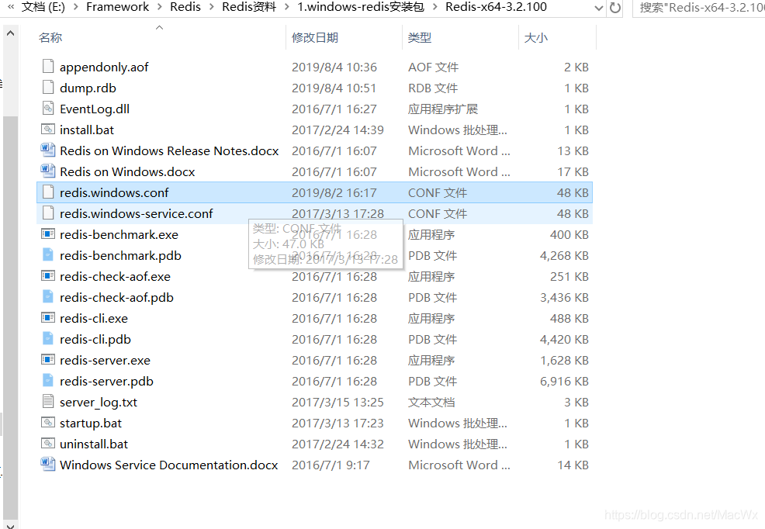
Task: Click the redis-server.pdb file icon
Action: (x=48, y=382)
